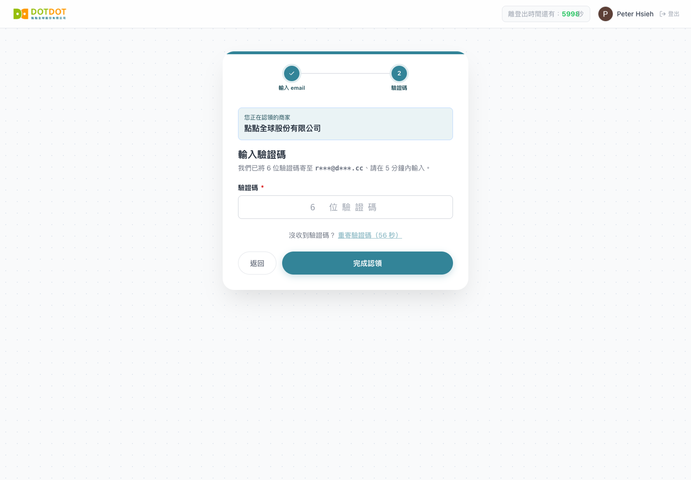The height and width of the screenshot is (480, 691).
Task: Select the completed checkmark step circle
Action: [x=292, y=73]
